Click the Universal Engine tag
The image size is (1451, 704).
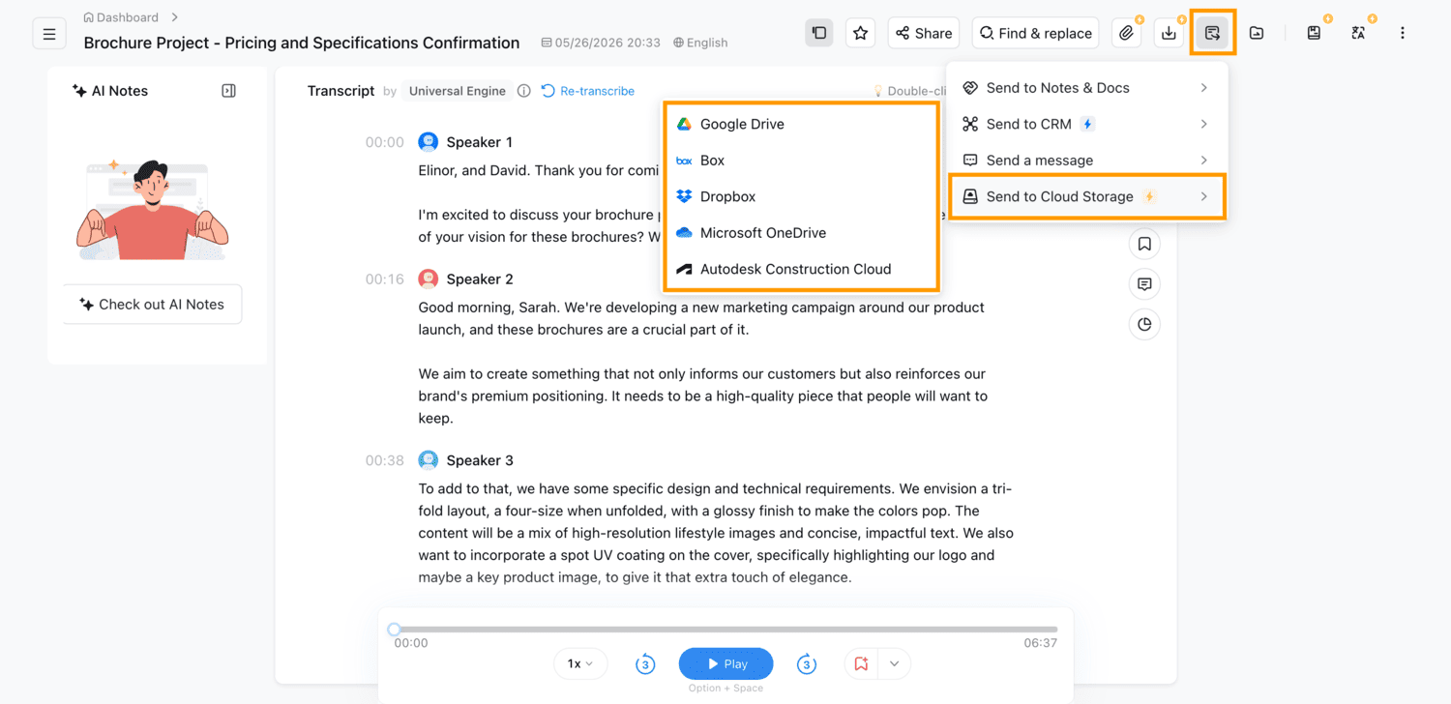click(458, 91)
